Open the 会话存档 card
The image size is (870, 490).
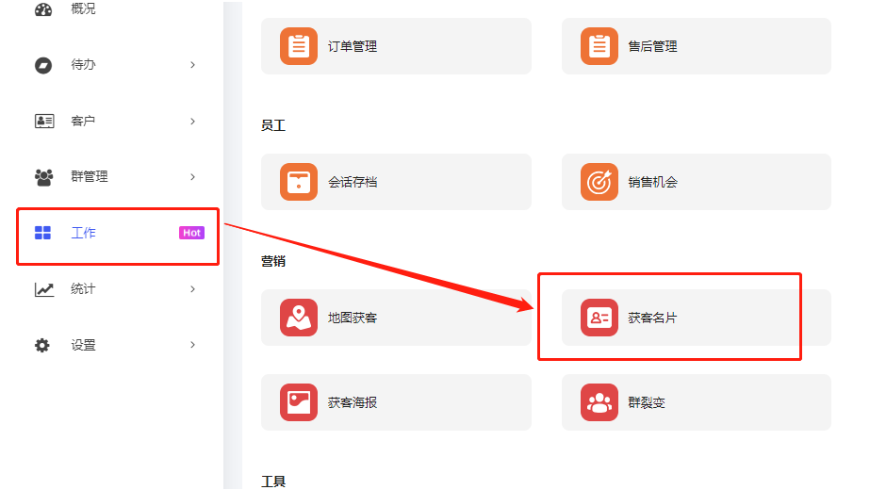tap(396, 182)
